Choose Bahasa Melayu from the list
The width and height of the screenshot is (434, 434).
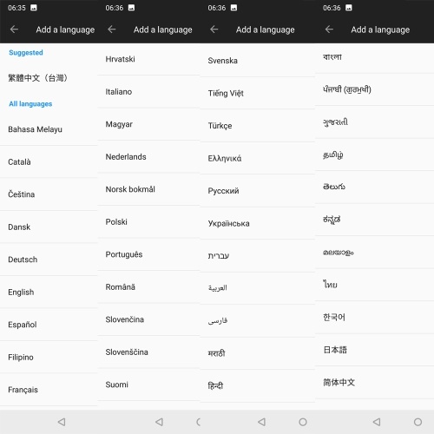pyautogui.click(x=49, y=129)
